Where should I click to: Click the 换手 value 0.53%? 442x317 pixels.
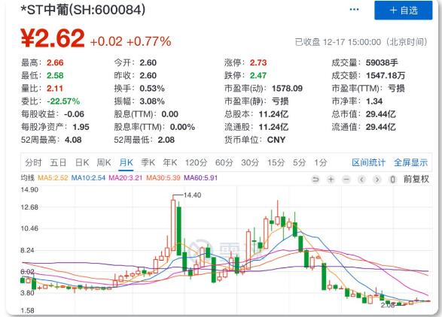tap(152, 89)
